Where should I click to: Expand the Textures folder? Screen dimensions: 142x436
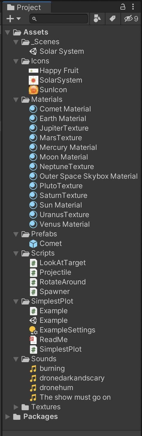point(16,407)
